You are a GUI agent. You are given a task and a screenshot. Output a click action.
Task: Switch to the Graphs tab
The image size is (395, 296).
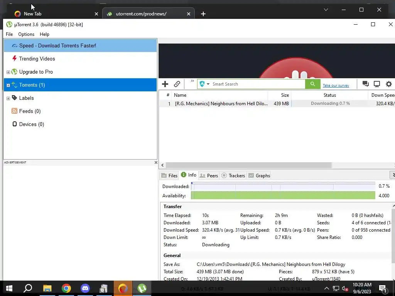click(259, 176)
